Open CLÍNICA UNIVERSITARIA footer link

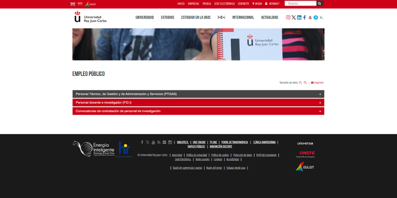click(264, 142)
